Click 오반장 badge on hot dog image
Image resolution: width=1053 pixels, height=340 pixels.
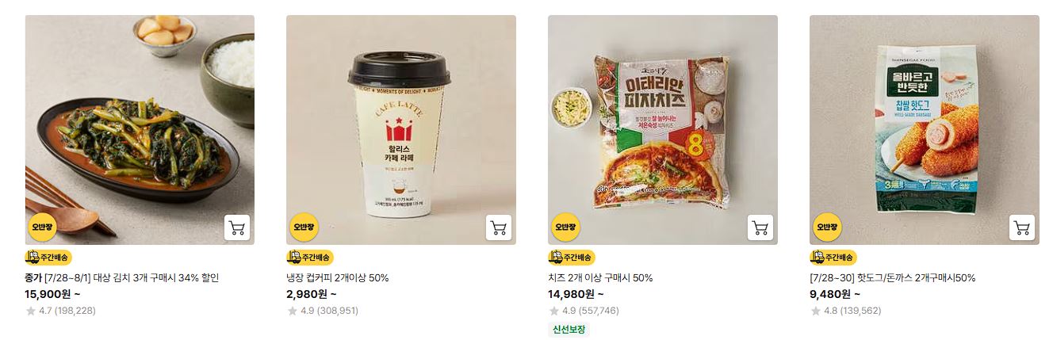pos(827,227)
